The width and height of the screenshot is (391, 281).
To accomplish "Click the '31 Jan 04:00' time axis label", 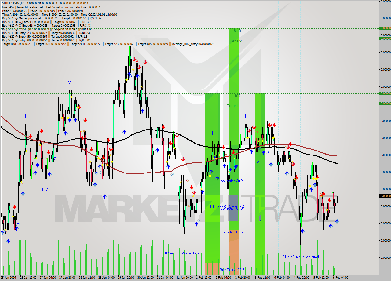I will click(165, 278).
